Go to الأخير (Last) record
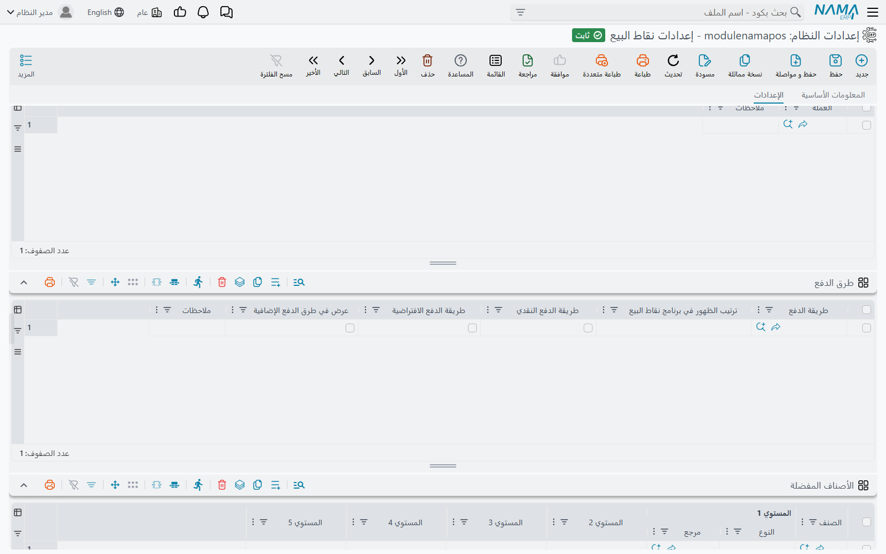Screen dimensions: 886x554 (x=313, y=60)
